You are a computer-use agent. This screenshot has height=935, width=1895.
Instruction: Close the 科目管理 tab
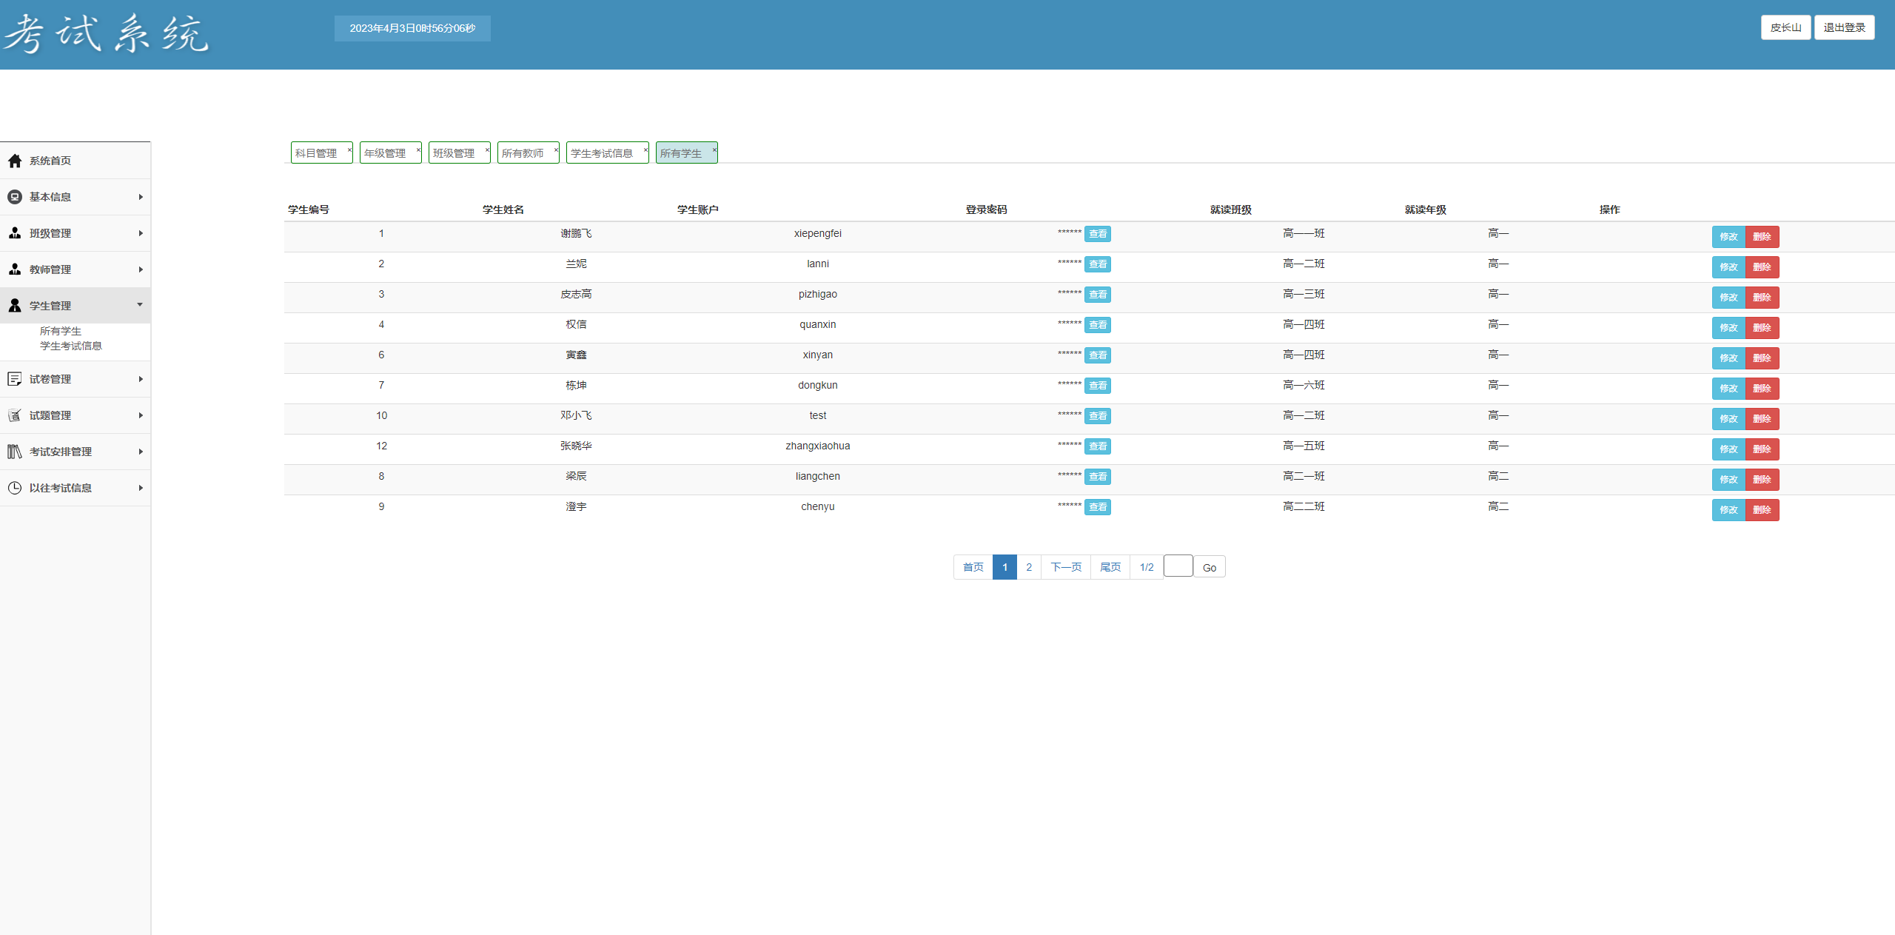click(349, 150)
